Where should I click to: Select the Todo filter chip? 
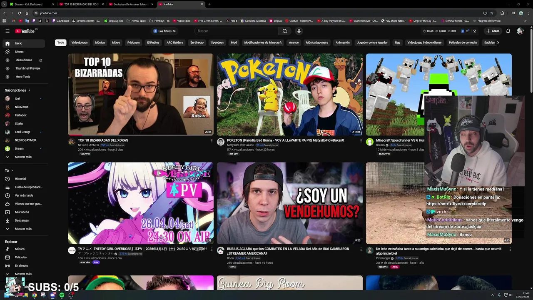coord(61,42)
